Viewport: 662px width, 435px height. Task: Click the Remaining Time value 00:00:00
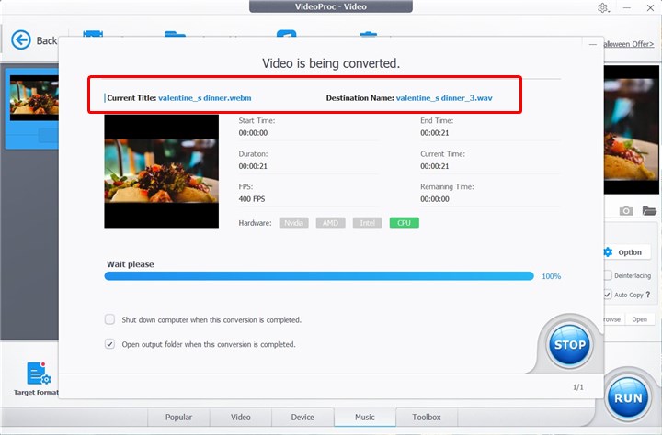[x=434, y=199]
